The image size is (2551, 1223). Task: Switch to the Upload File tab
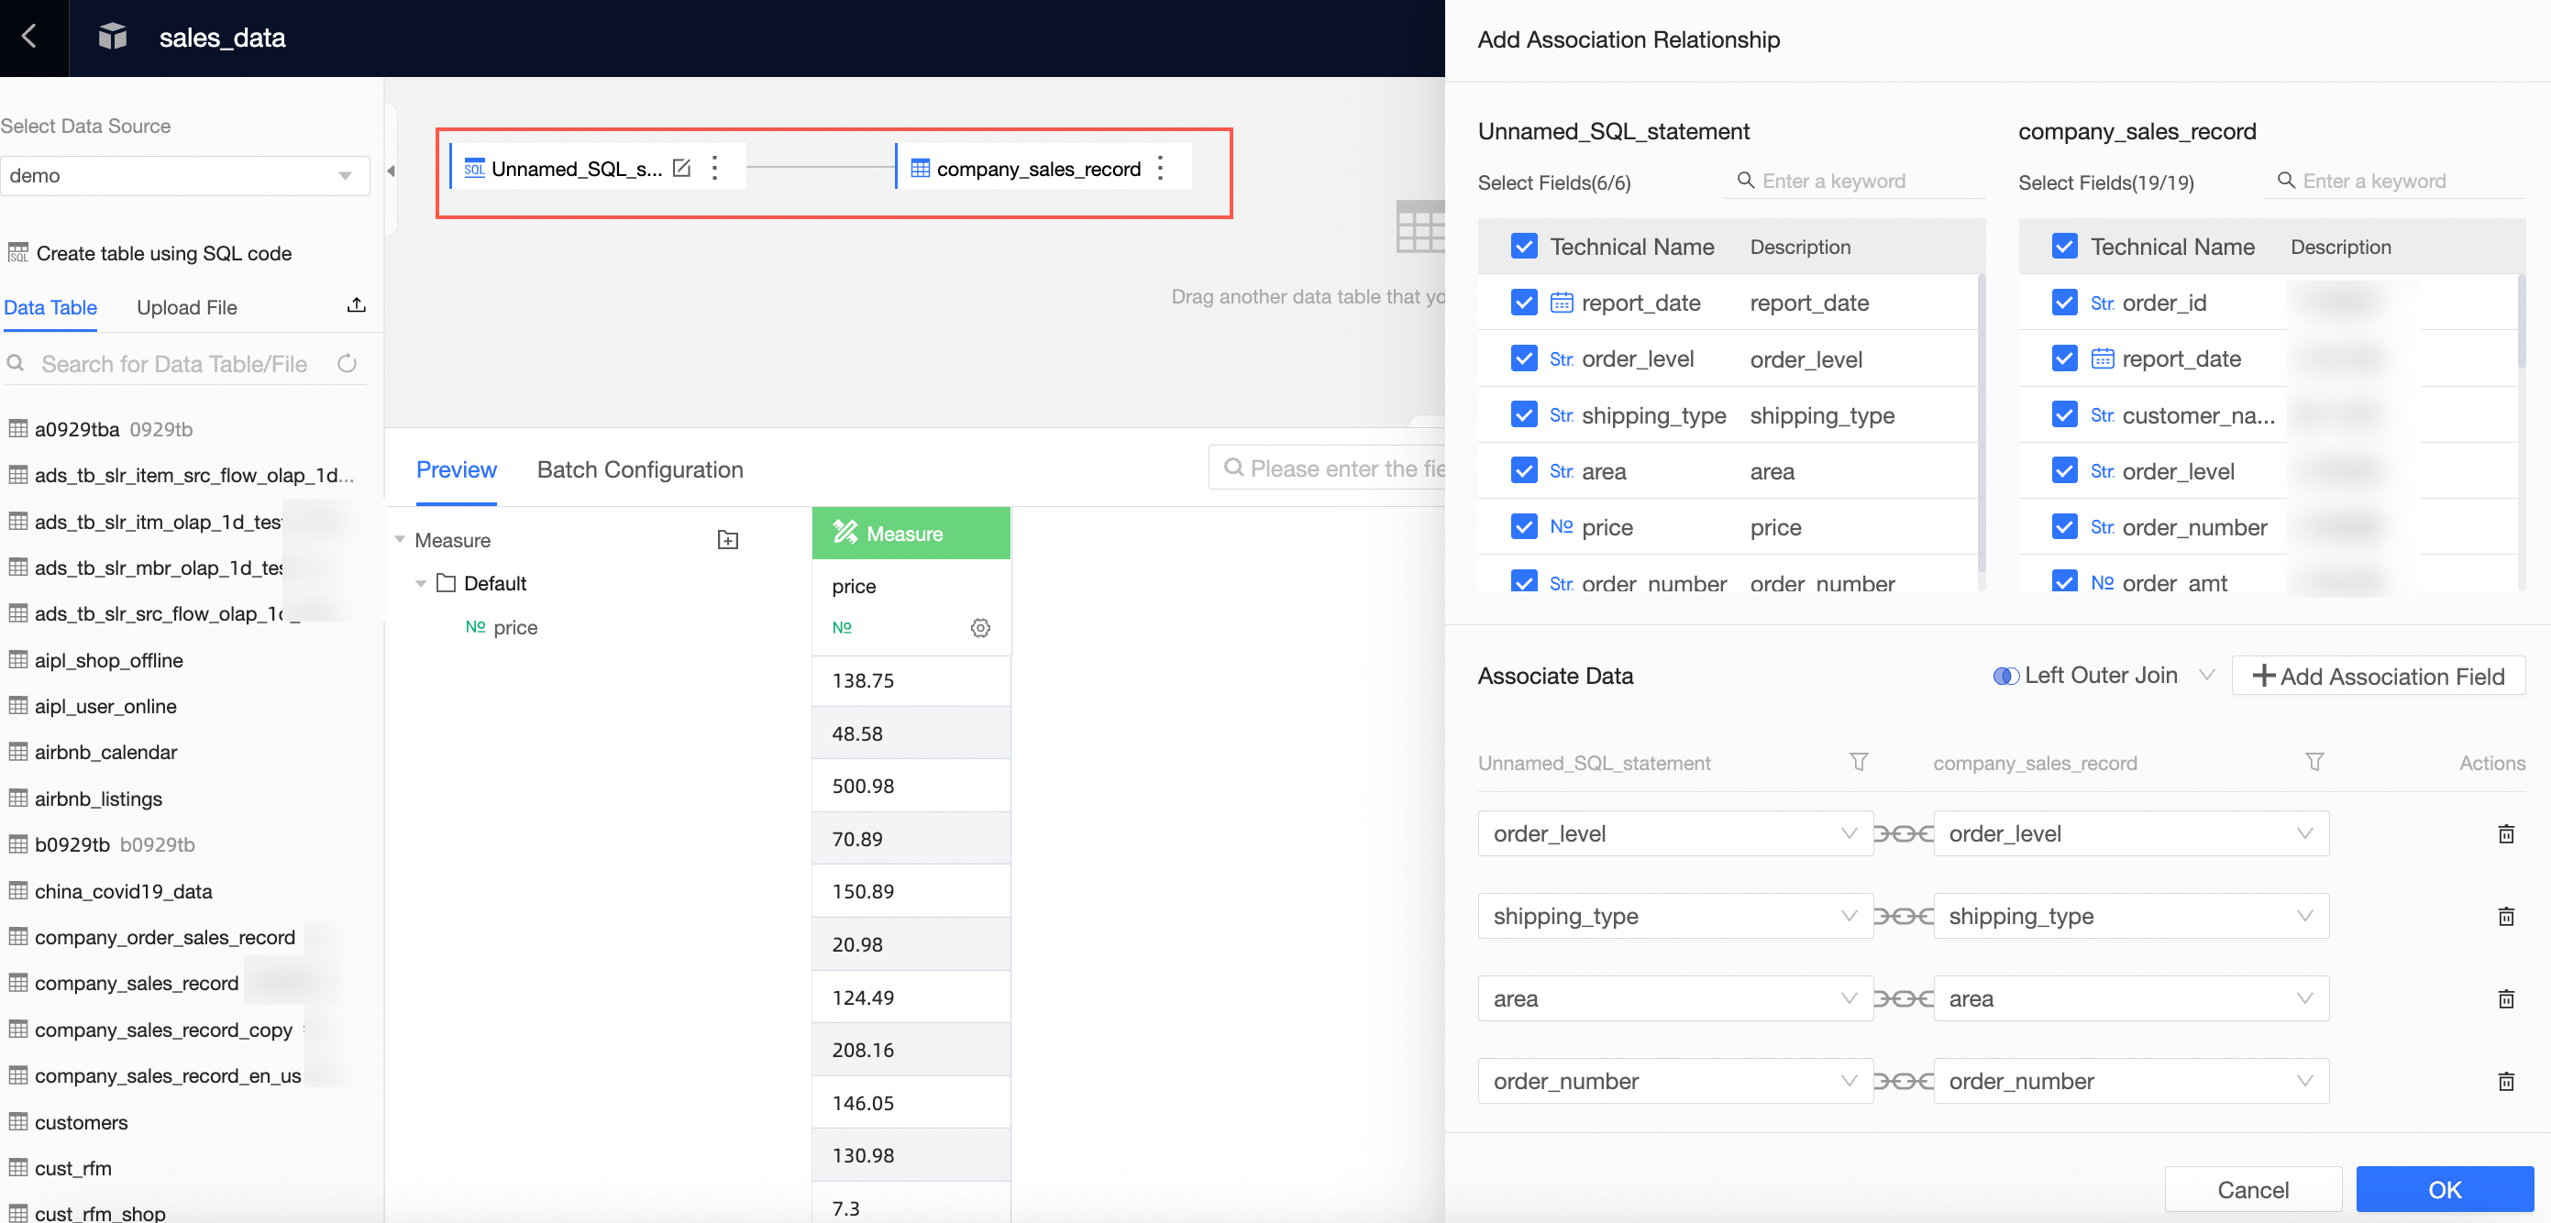tap(187, 307)
